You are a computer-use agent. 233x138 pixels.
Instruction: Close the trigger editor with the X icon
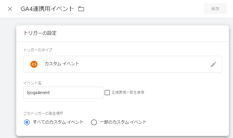[x=10, y=9]
